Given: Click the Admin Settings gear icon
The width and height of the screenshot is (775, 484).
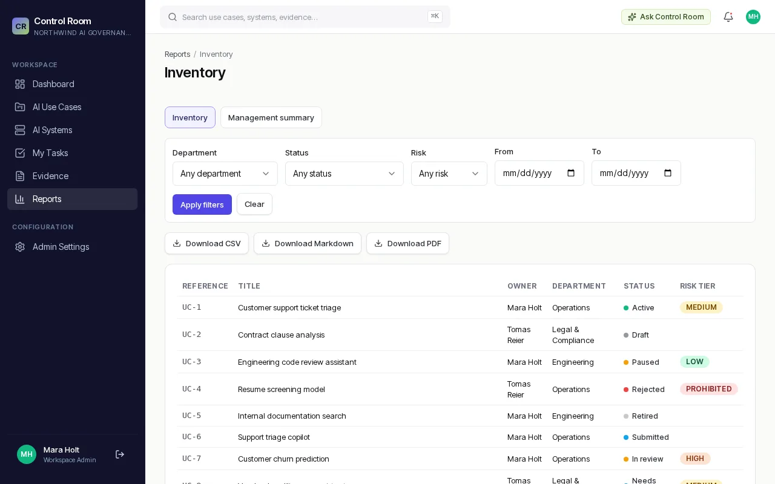Looking at the screenshot, I should 20,247.
